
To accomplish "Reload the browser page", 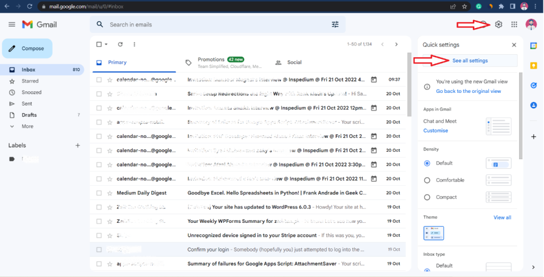I will click(30, 6).
